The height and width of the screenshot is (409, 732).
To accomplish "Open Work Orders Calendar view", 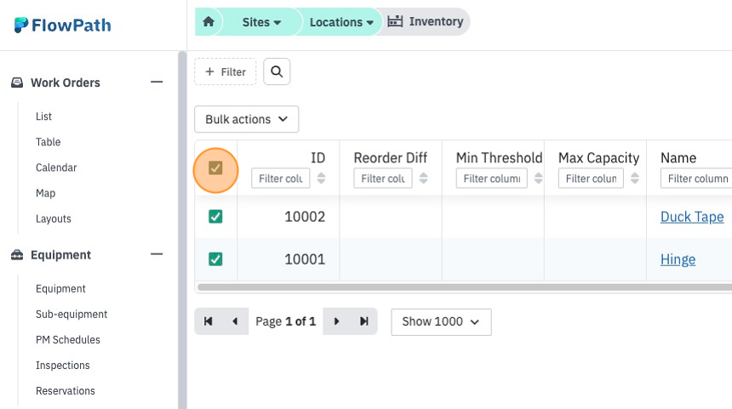I will [x=56, y=168].
